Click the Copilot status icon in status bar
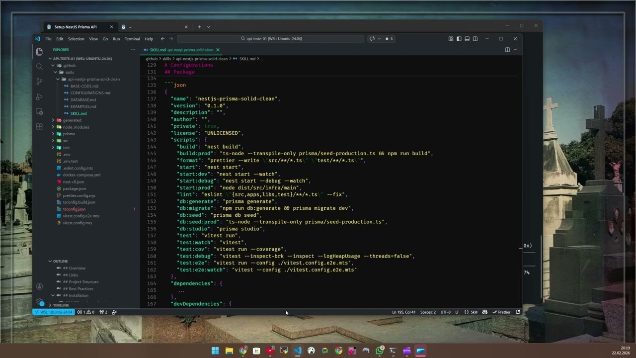 click(x=484, y=312)
